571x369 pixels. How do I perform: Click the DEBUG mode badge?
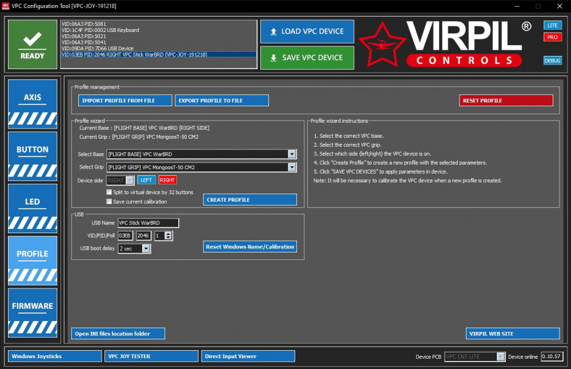tap(552, 61)
